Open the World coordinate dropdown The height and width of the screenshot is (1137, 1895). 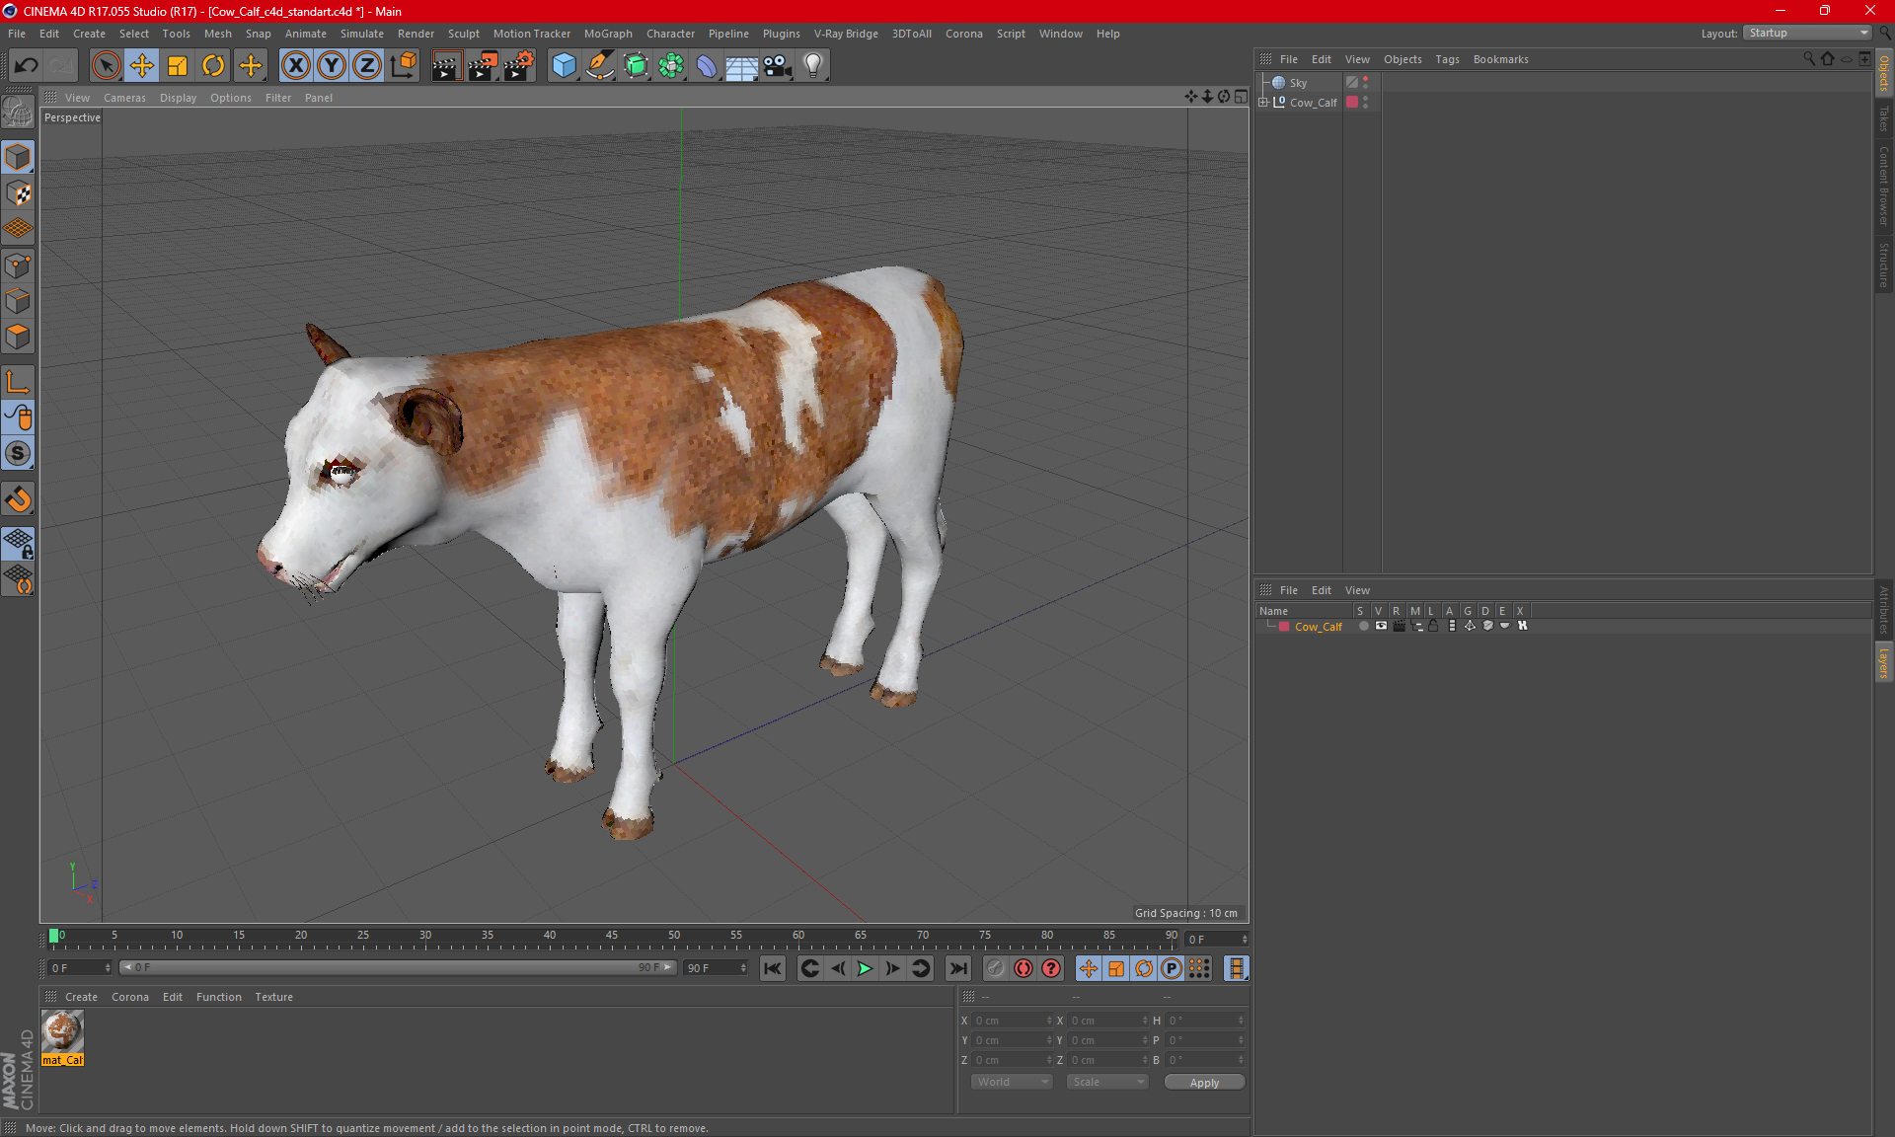click(x=1013, y=1082)
